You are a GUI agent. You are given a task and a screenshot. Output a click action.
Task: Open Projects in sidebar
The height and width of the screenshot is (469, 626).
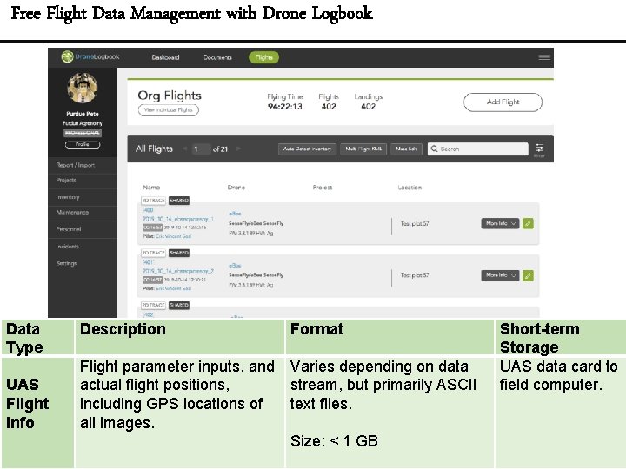click(66, 181)
